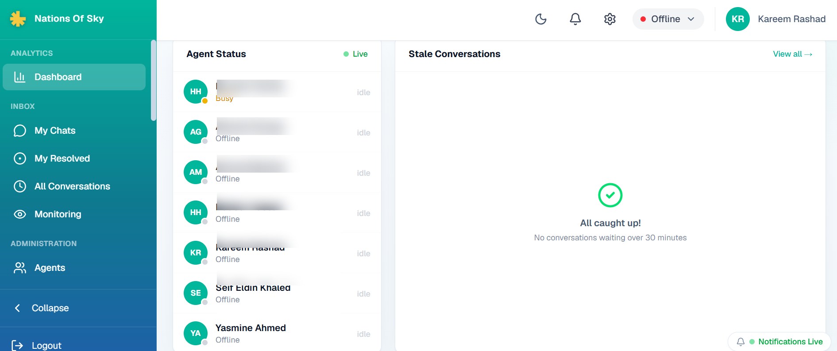Image resolution: width=837 pixels, height=351 pixels.
Task: Click idle label in Yasmine Ahmed row
Action: [x=363, y=334]
